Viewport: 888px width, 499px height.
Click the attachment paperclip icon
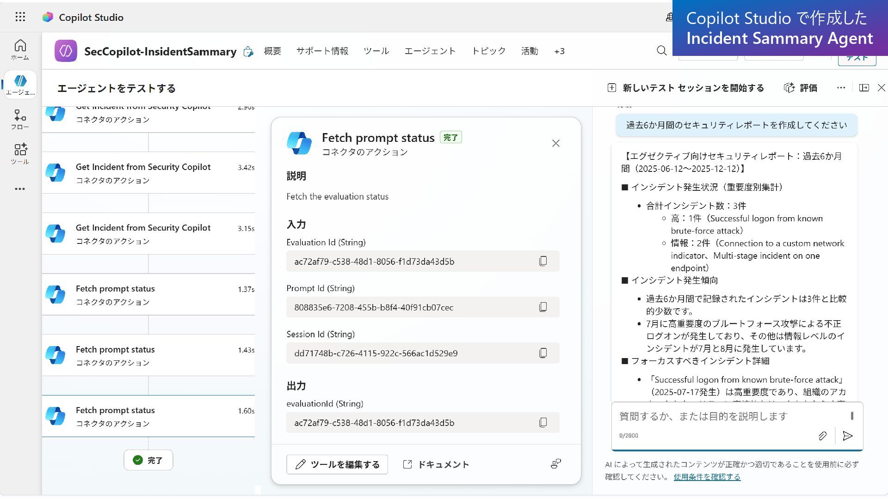[822, 436]
